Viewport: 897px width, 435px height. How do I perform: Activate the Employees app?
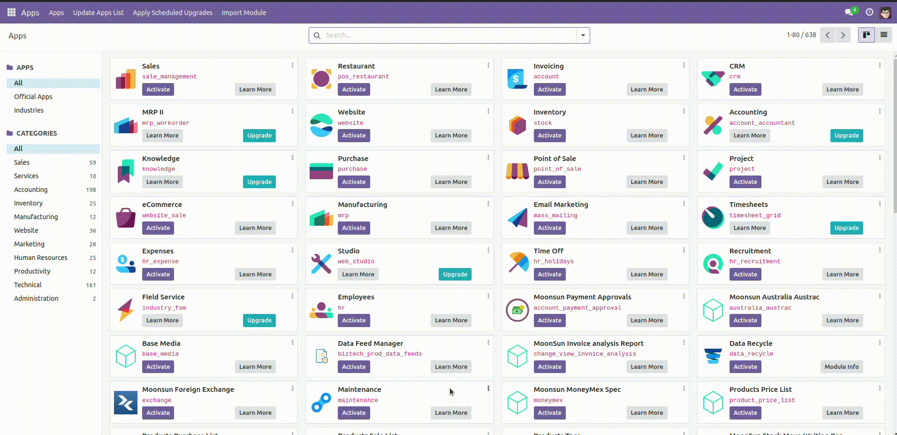pos(354,321)
